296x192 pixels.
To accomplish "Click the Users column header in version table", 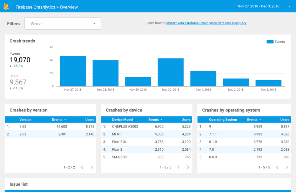I will tap(90, 120).
